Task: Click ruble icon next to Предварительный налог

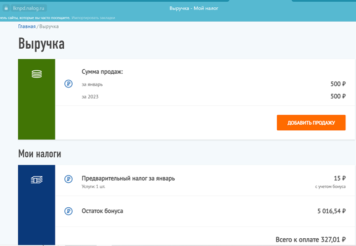Action: (68, 179)
